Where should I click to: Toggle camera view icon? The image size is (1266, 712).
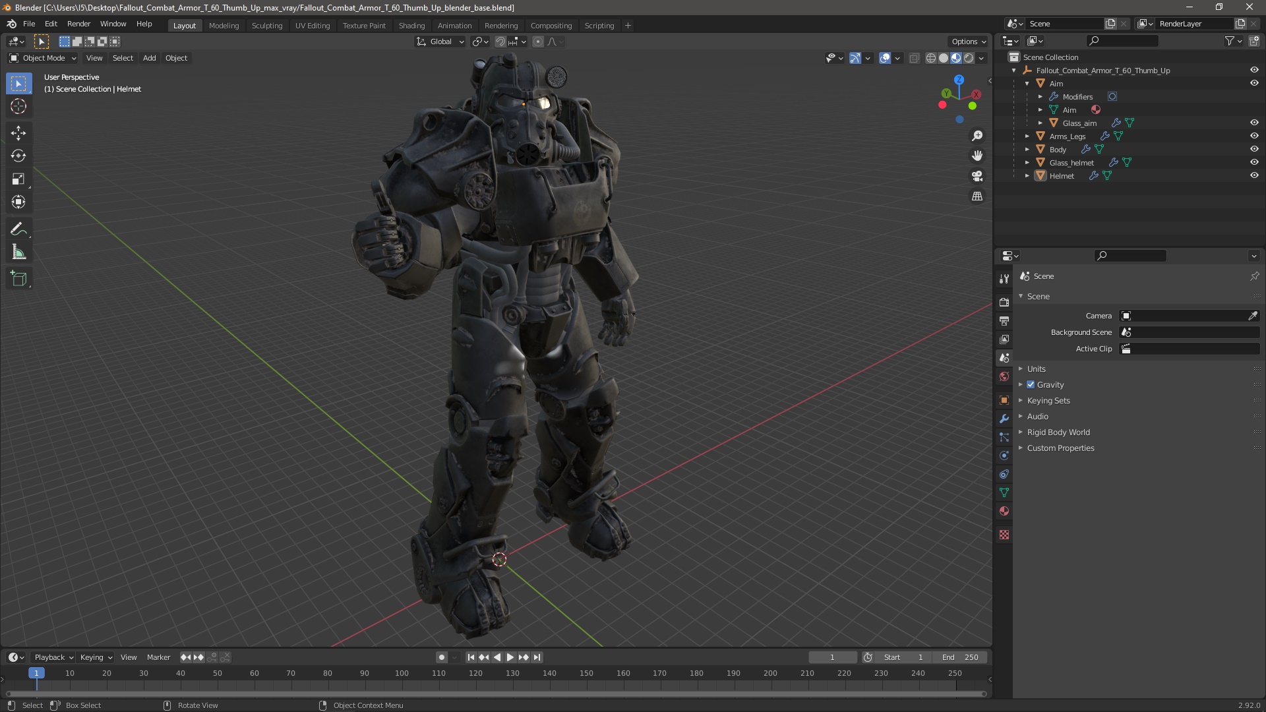coord(977,176)
